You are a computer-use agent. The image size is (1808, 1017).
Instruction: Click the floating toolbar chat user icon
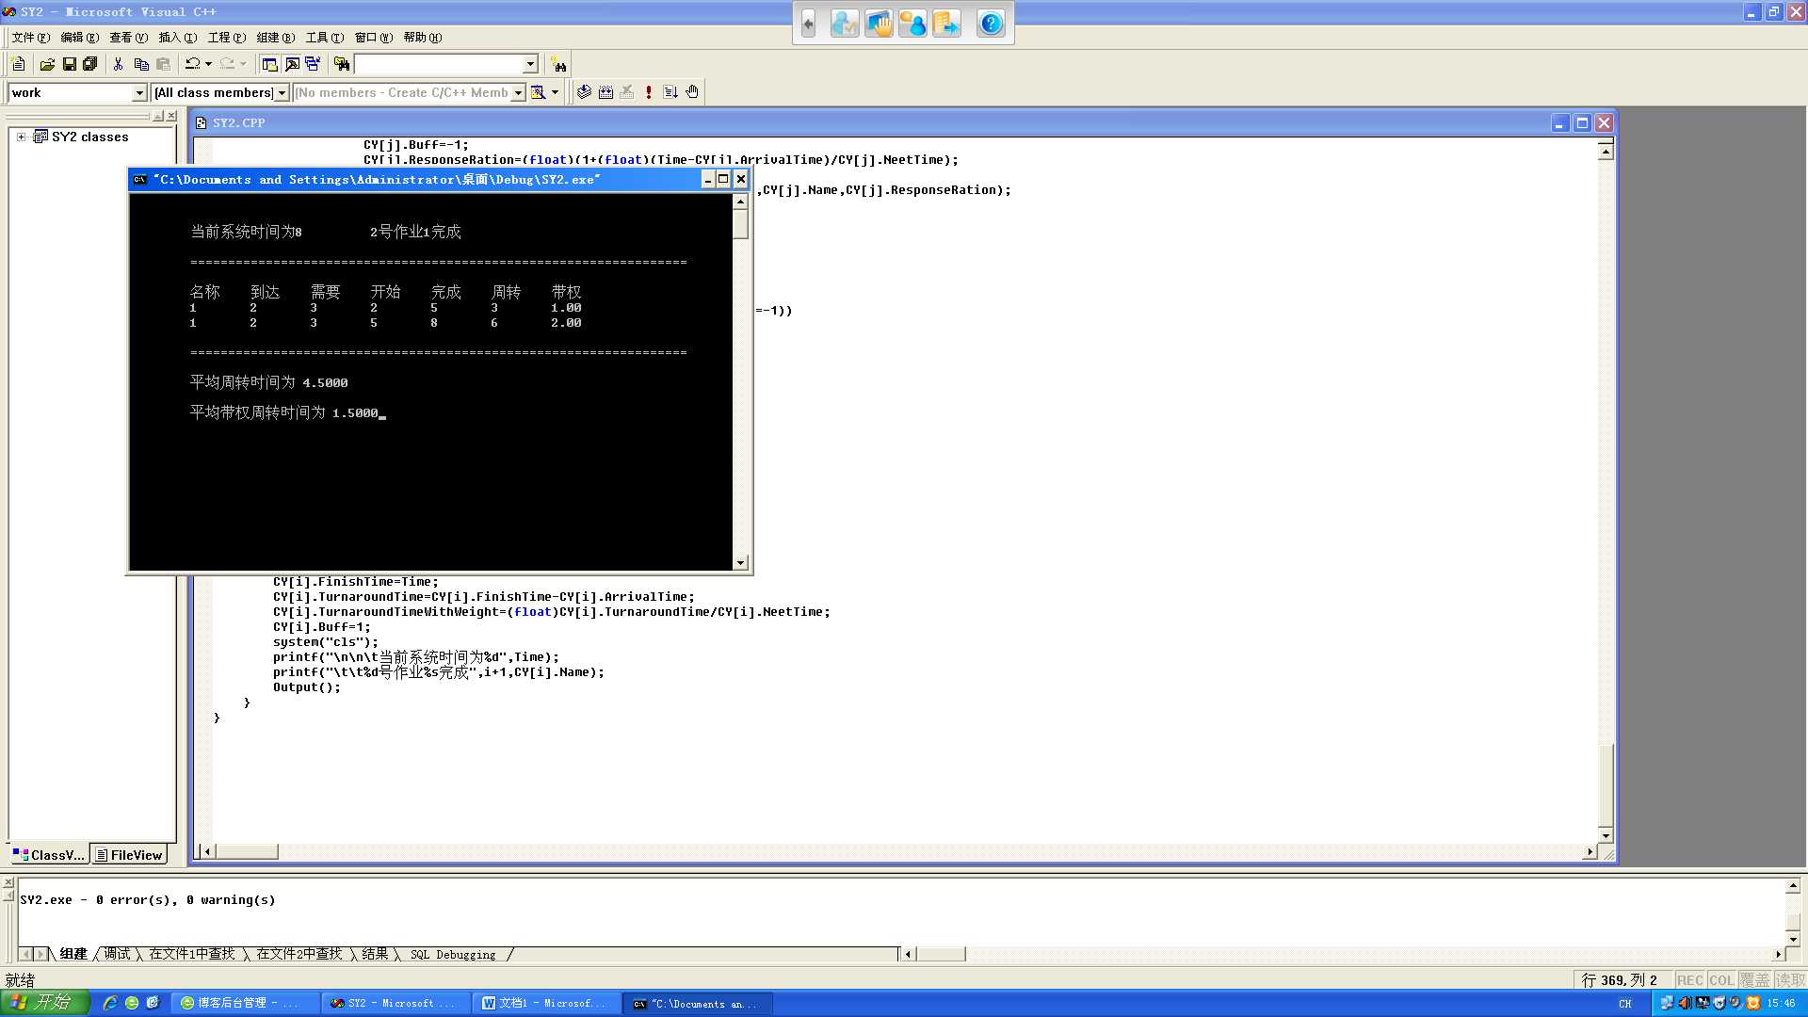[912, 24]
